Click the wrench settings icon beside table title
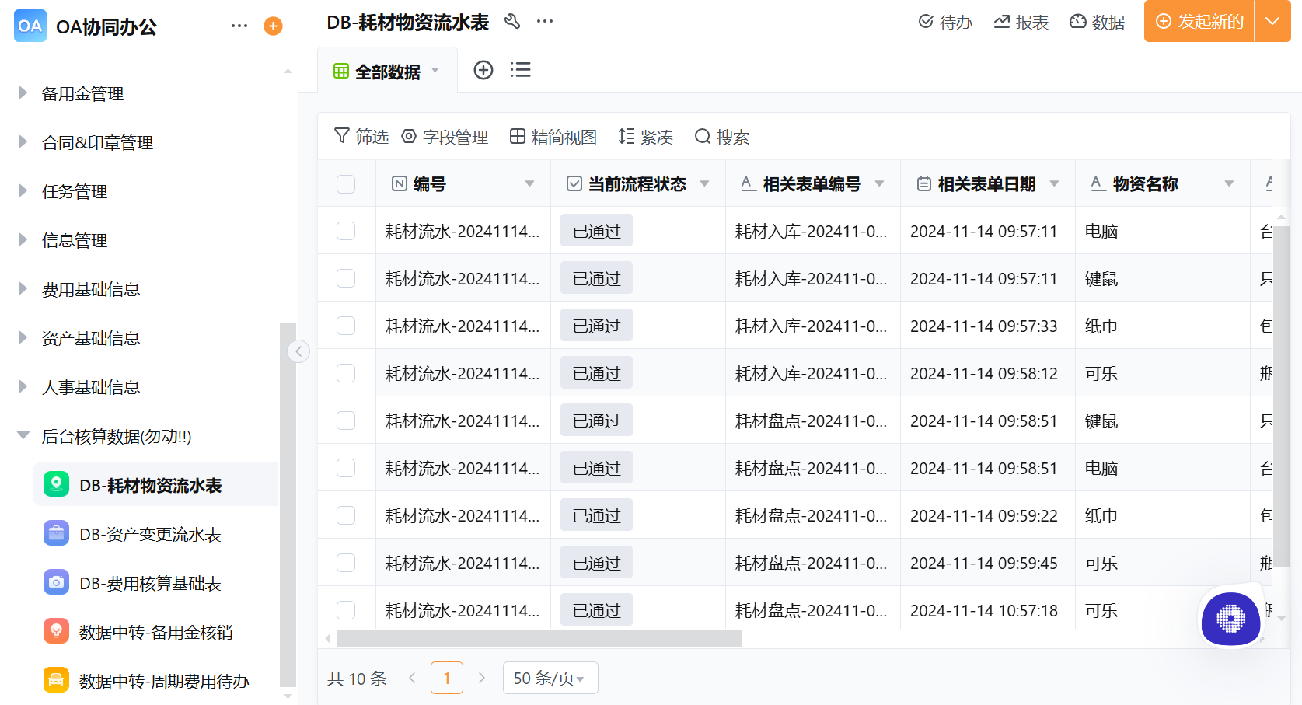The height and width of the screenshot is (705, 1302). coord(512,23)
